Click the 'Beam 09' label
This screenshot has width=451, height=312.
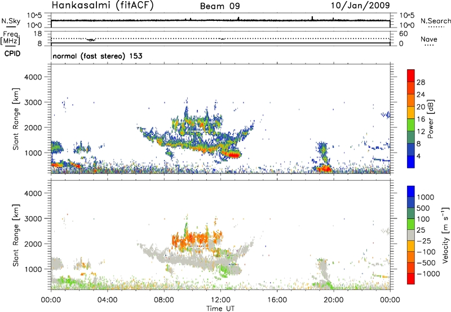click(220, 6)
